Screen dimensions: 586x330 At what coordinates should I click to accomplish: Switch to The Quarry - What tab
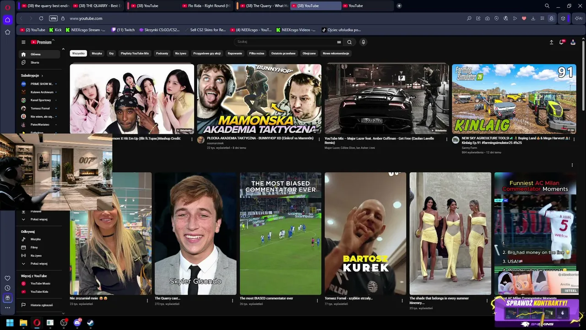[264, 6]
